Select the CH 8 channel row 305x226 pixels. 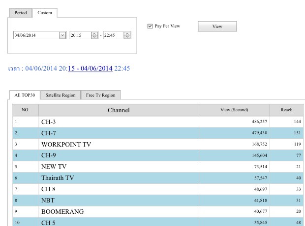[158, 189]
